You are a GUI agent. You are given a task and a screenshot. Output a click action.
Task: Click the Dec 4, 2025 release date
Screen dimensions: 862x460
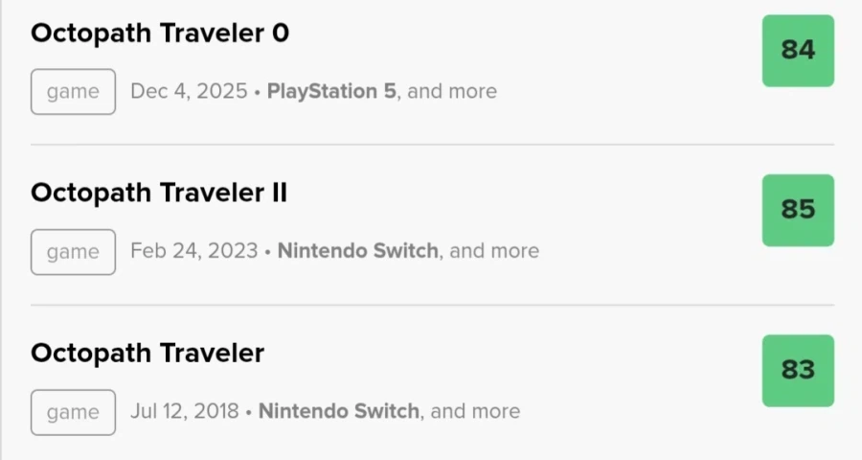click(x=187, y=92)
